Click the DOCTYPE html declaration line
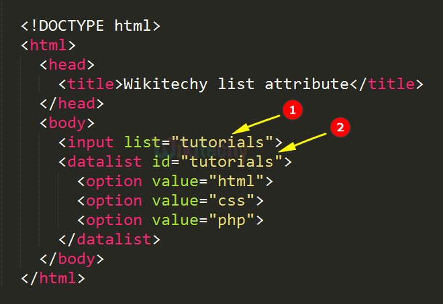The height and width of the screenshot is (304, 443). coord(91,26)
